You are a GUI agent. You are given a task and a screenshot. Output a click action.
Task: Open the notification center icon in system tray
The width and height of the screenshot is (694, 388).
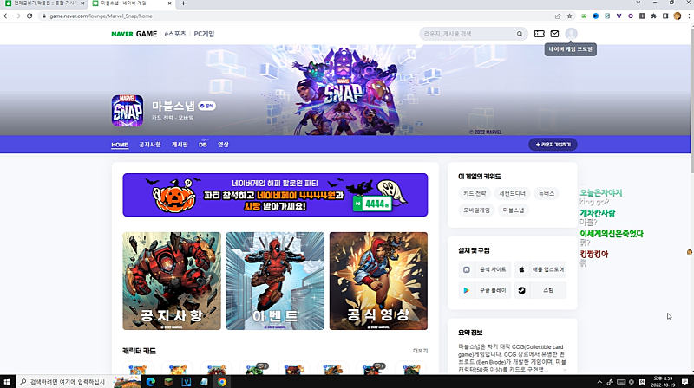(x=684, y=381)
